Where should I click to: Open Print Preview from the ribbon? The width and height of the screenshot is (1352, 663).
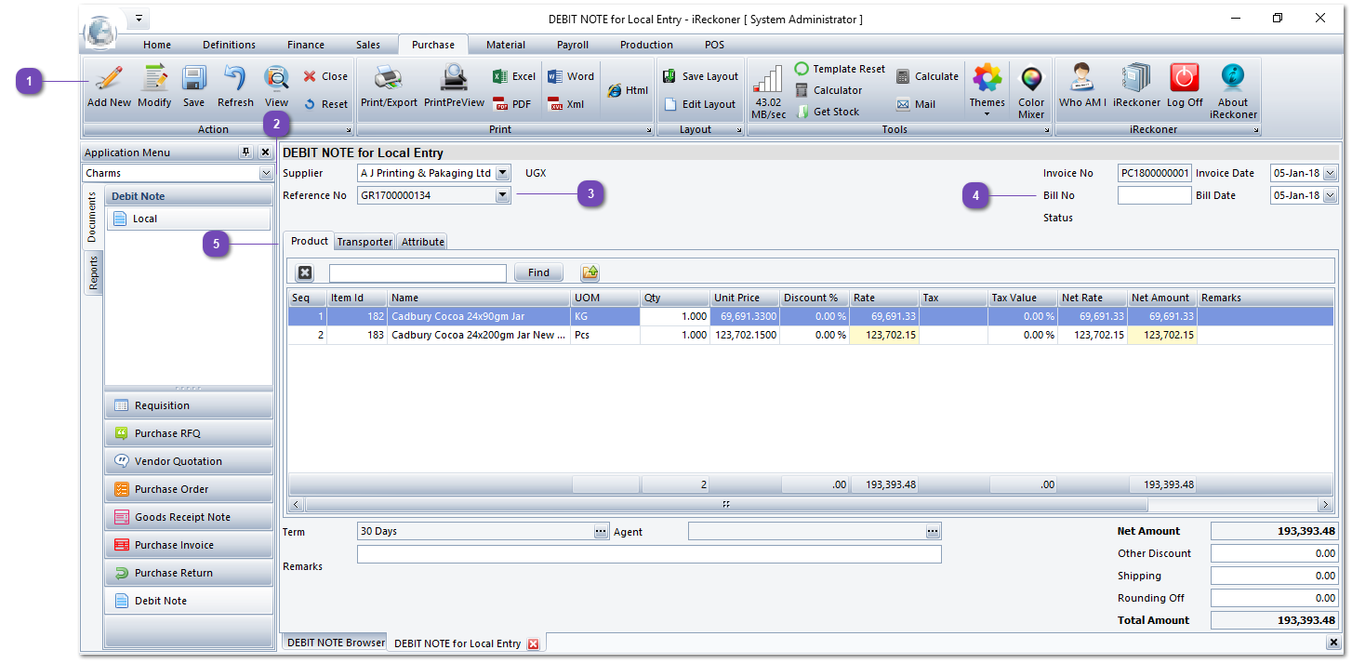[454, 80]
